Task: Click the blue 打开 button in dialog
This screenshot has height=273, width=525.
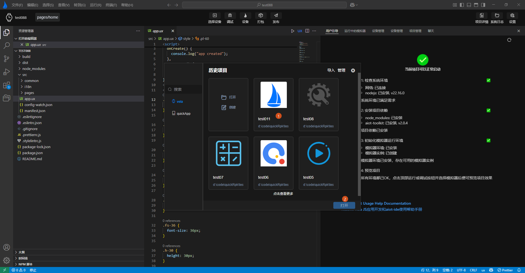Action: (x=344, y=206)
